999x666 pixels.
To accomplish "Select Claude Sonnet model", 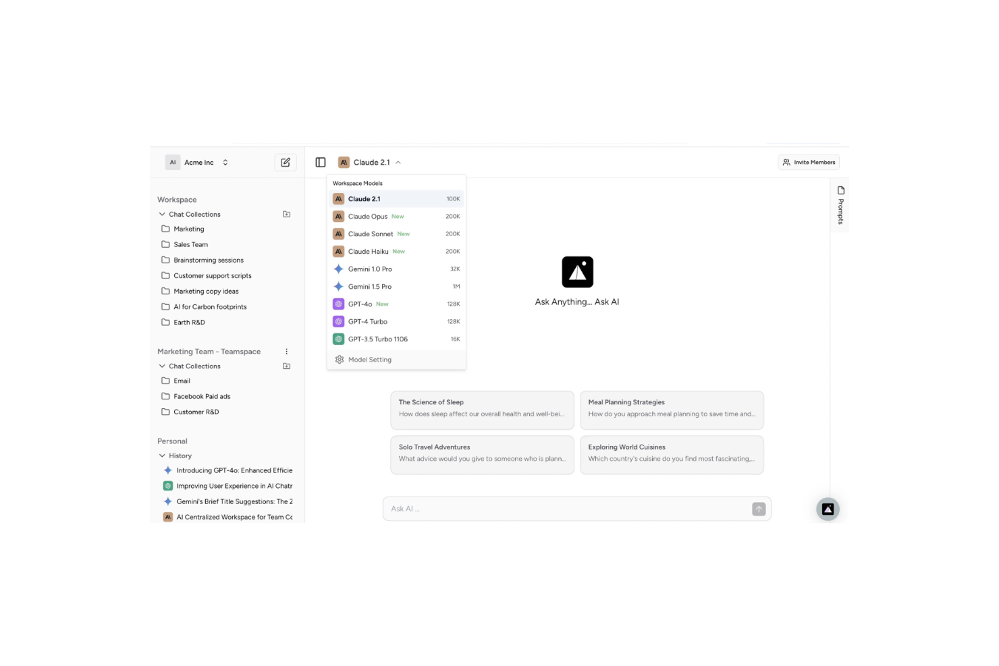I will point(396,234).
